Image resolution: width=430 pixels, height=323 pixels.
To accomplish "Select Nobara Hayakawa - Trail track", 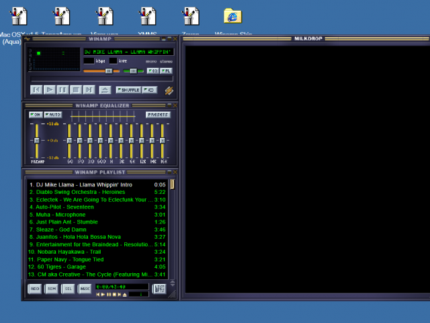I will point(97,252).
